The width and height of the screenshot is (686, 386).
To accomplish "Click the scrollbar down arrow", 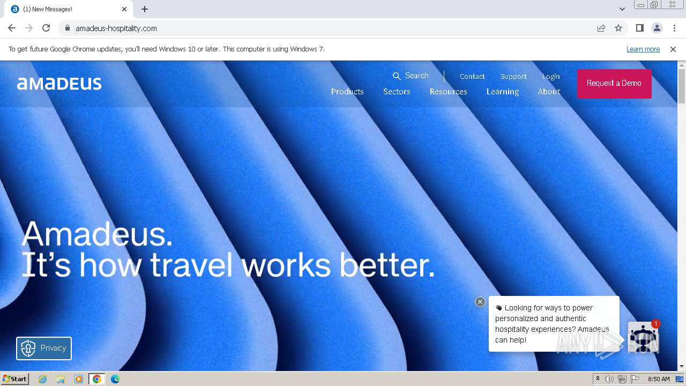I will point(681,367).
